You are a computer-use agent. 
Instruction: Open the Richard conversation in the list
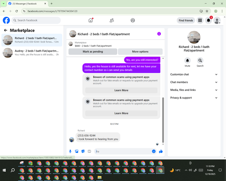[x=32, y=40]
